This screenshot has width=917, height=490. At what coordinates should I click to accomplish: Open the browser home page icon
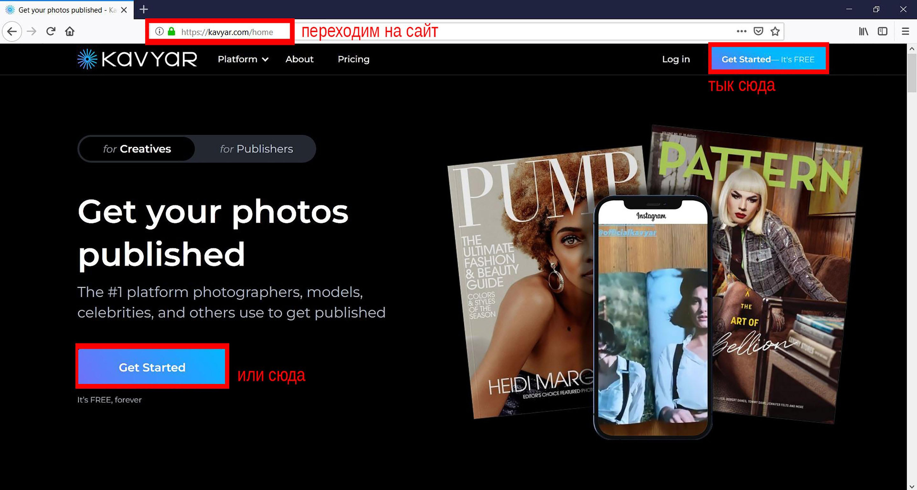tap(70, 32)
